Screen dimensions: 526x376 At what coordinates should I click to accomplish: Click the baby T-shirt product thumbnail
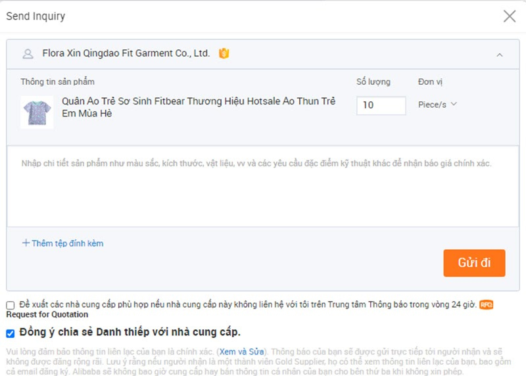point(37,112)
